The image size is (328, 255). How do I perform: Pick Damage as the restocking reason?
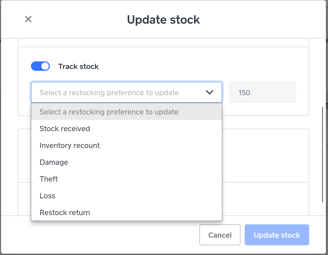coord(54,162)
